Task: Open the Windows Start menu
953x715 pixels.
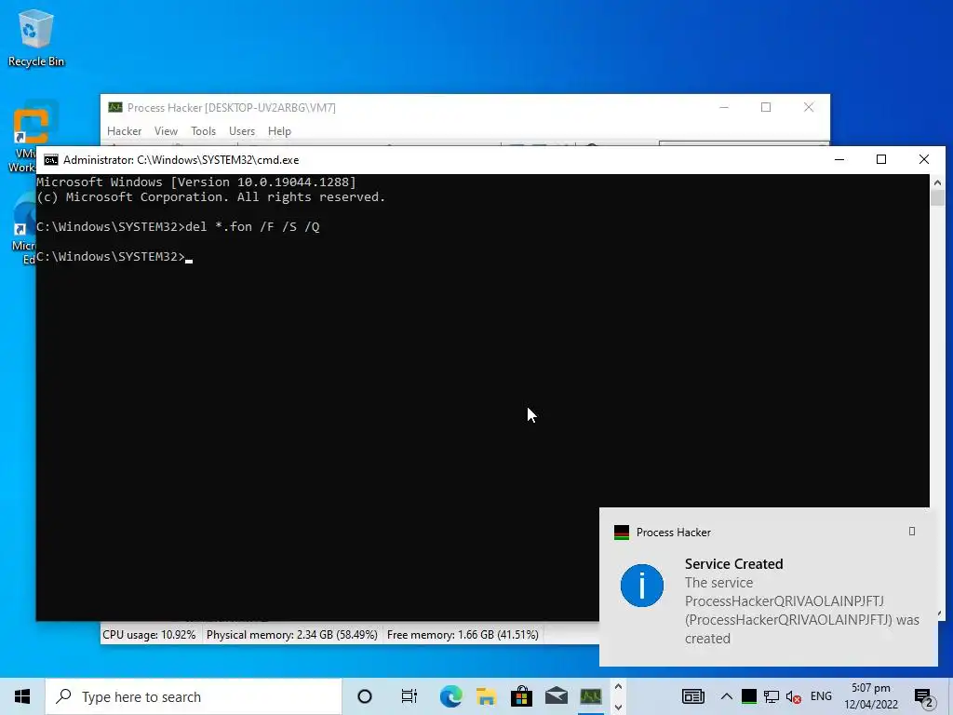Action: pos(22,696)
